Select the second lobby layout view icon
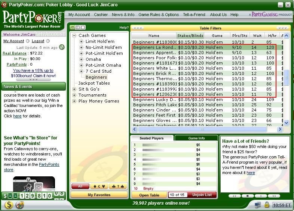 78,28
